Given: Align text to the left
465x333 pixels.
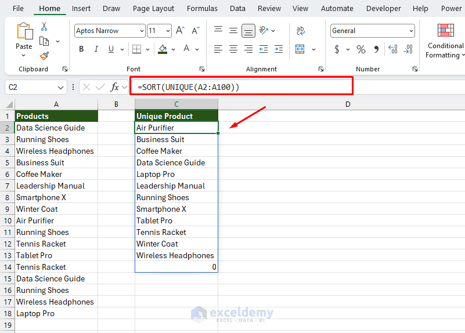Looking at the screenshot, I should (218, 49).
